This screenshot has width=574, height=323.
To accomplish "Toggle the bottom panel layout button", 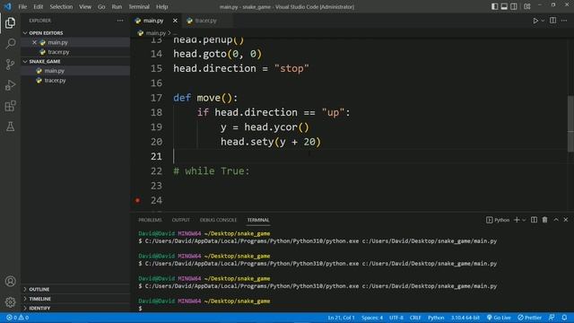I will coord(504,6).
